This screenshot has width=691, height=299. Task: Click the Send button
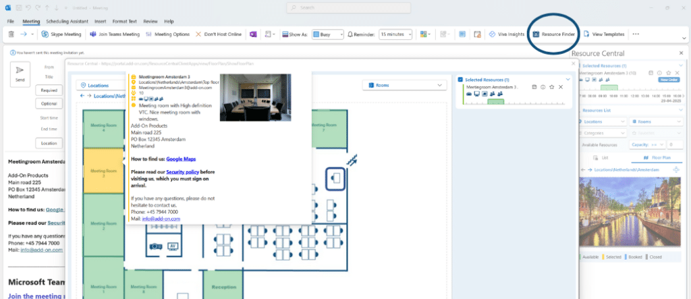20,72
